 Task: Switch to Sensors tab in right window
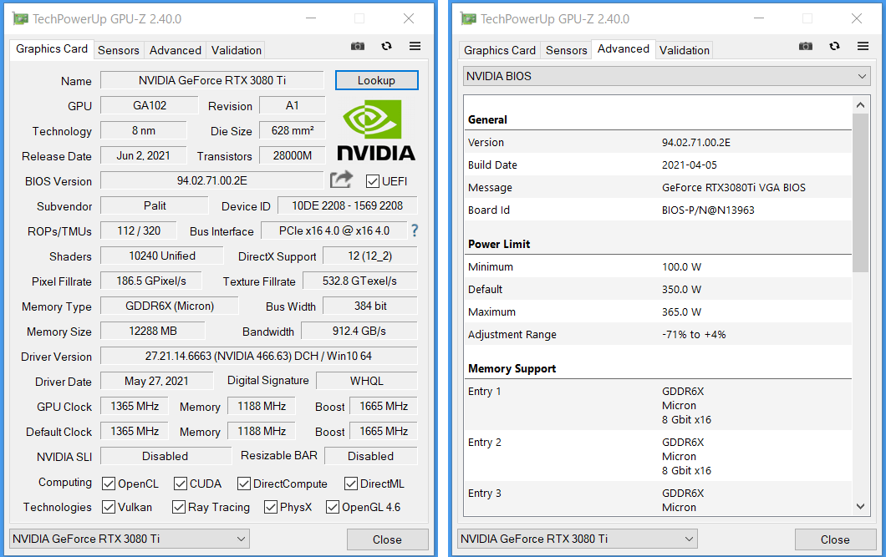pos(566,50)
